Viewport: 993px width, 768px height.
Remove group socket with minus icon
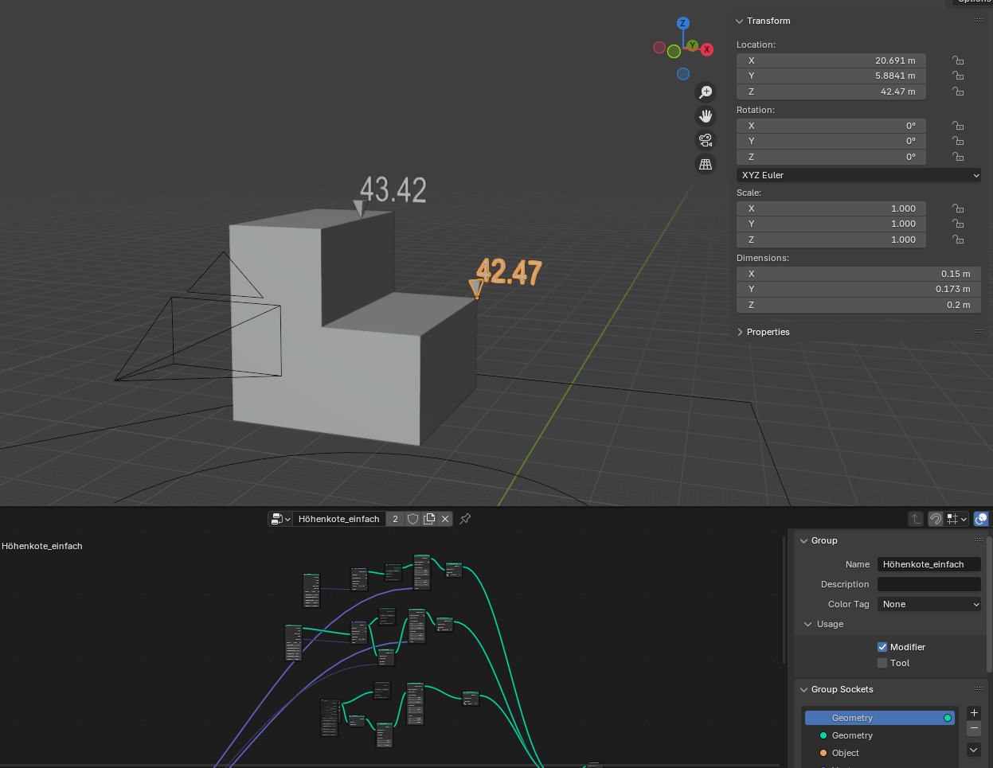point(974,729)
